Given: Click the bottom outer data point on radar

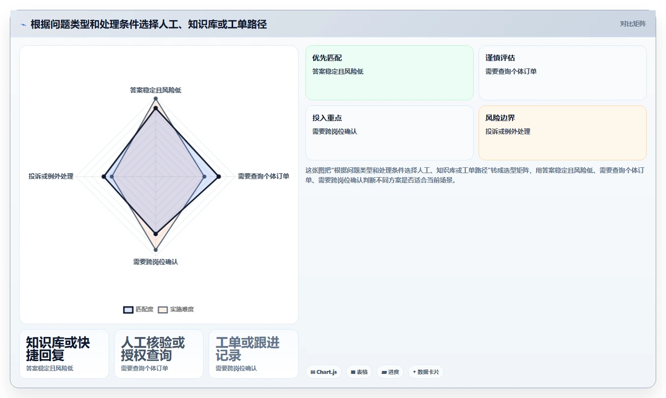Looking at the screenshot, I should 155,250.
